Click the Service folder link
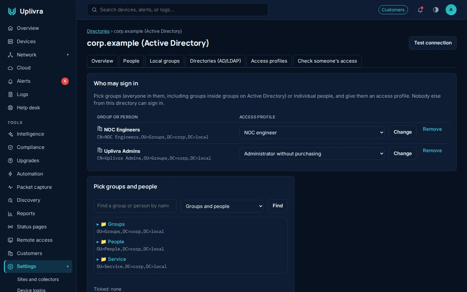The height and width of the screenshot is (292, 467). click(117, 259)
